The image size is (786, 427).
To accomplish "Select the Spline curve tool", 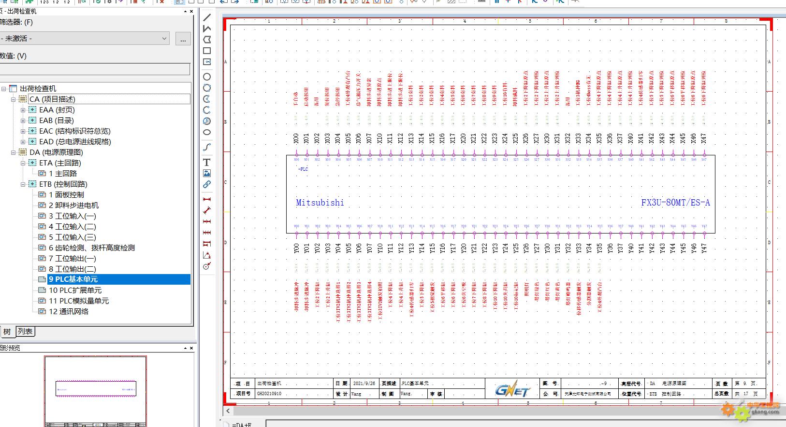I will [207, 147].
